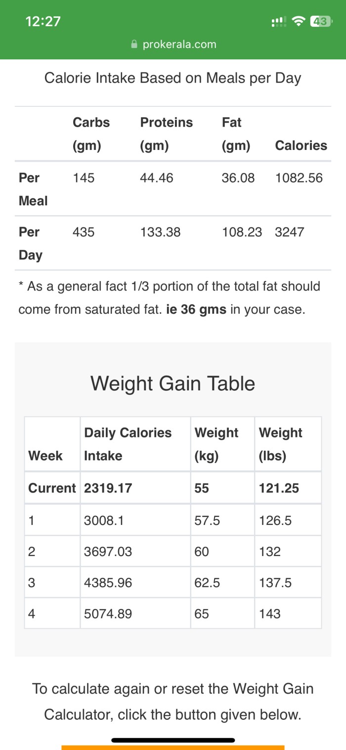Select the Per Meal calories value 1082.56
346x750 pixels.
click(299, 178)
